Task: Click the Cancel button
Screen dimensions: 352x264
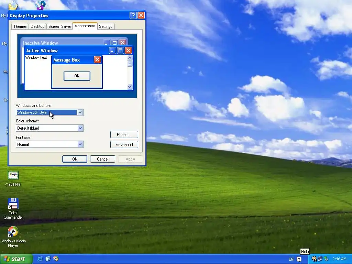Action: pos(102,159)
